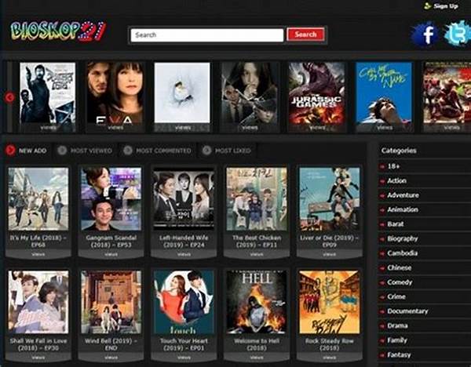
Task: Open the Action category
Action: (x=396, y=180)
